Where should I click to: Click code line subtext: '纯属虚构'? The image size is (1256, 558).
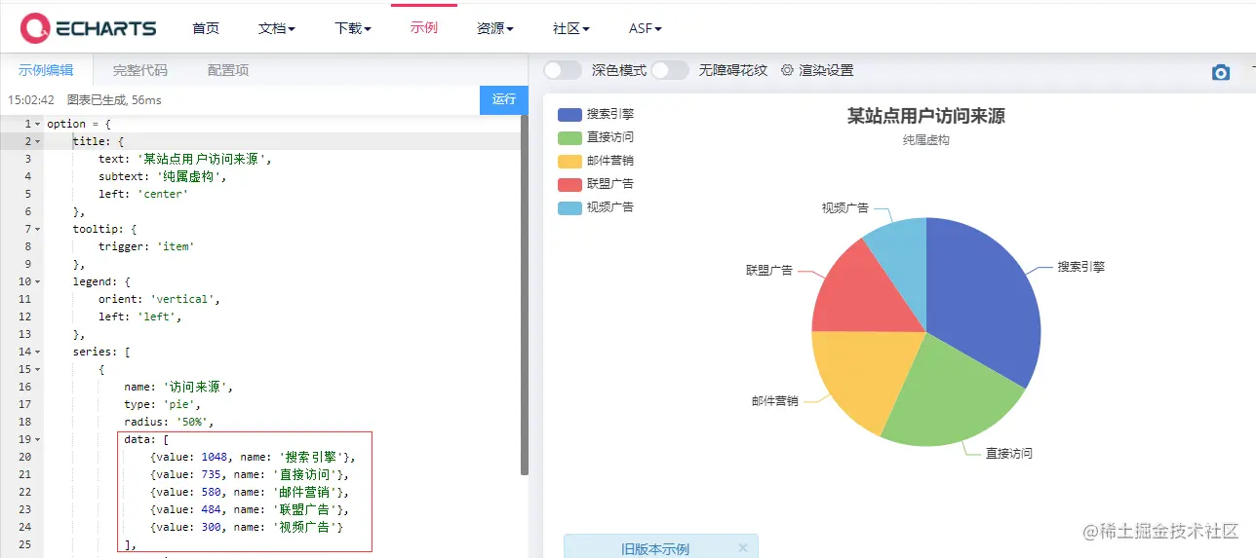coord(163,176)
